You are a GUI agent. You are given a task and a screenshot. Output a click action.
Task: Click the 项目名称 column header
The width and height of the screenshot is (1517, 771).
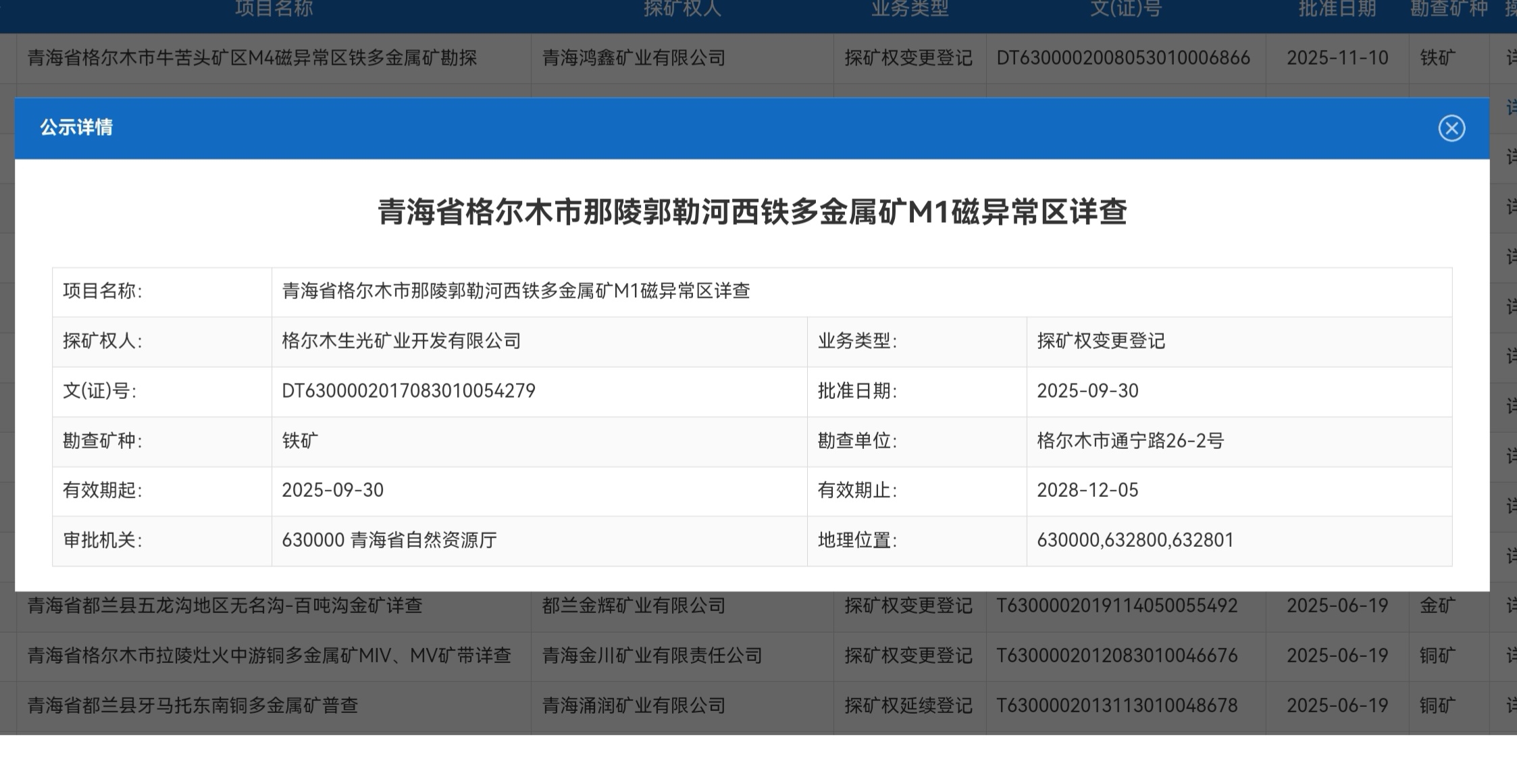274,9
